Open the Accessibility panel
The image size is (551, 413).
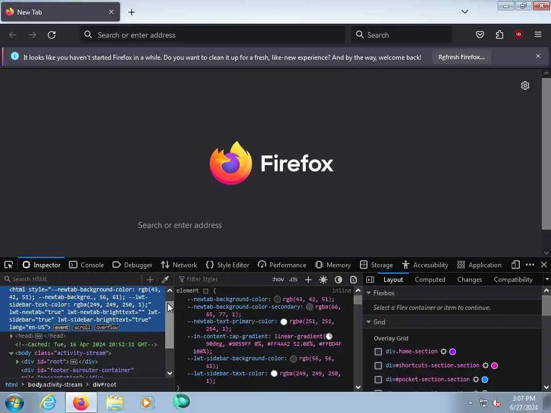(425, 265)
